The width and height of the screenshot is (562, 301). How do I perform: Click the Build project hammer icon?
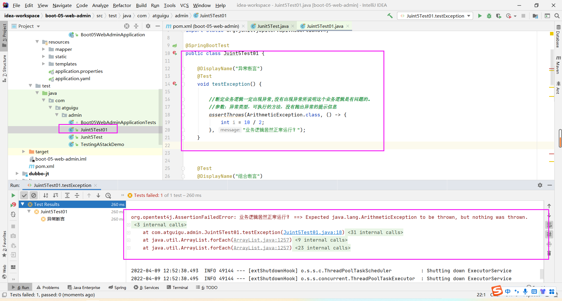[390, 16]
